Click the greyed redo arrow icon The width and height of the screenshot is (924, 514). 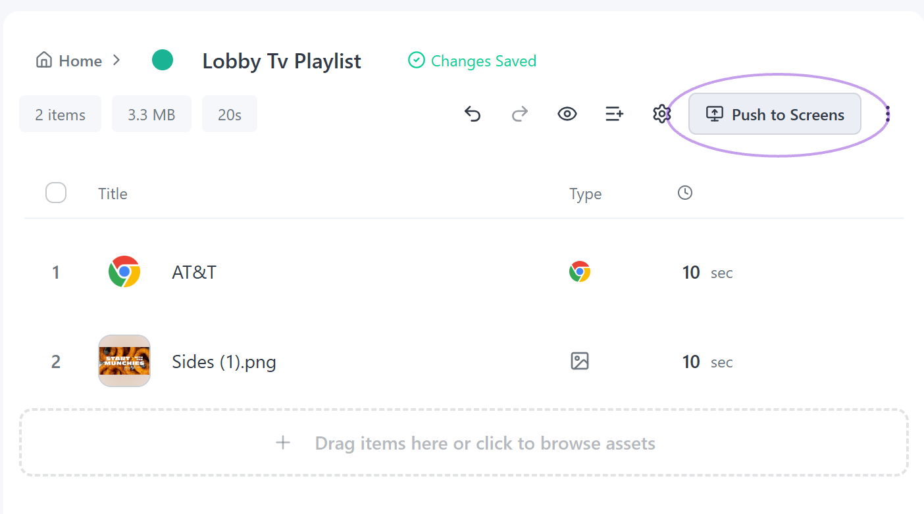click(x=520, y=114)
